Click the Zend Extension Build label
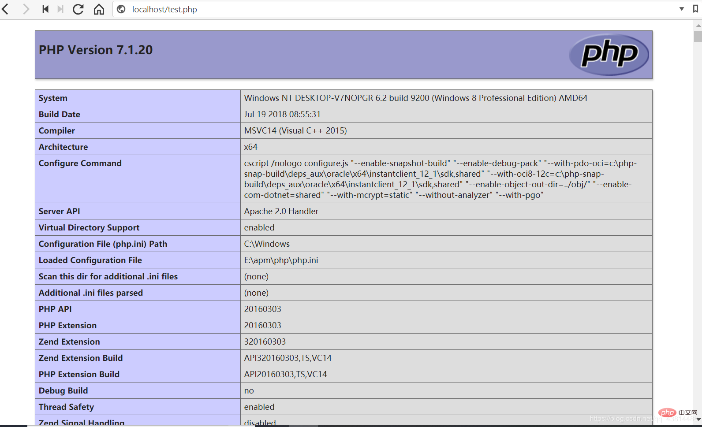This screenshot has height=427, width=702. 81,358
